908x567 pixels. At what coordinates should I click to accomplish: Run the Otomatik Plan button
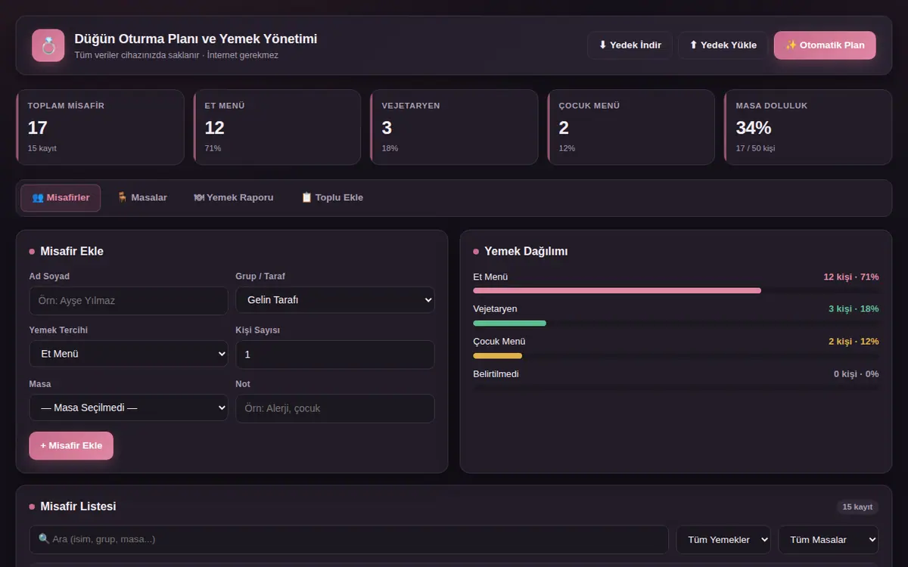point(825,45)
